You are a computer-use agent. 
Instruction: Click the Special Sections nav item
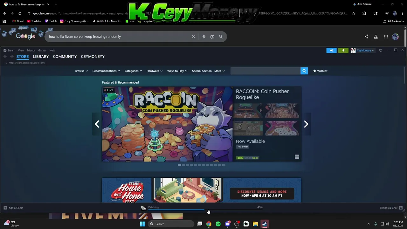(202, 71)
